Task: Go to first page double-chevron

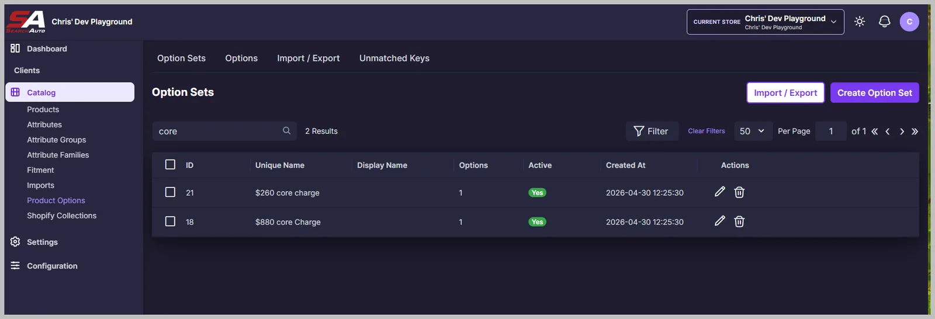Action: 875,131
